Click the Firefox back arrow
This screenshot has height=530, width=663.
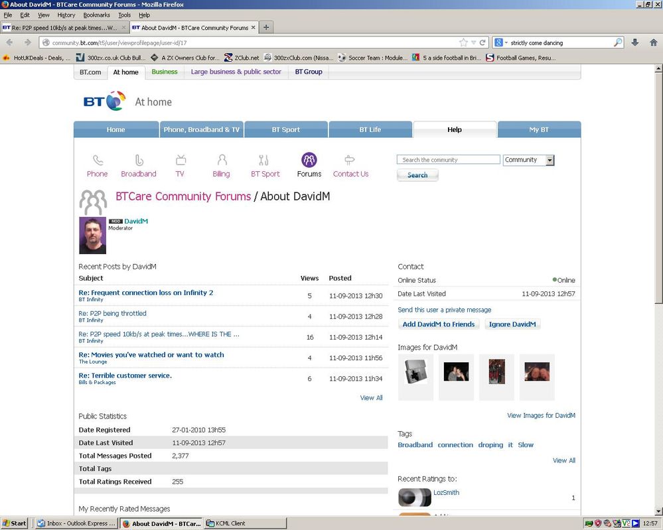(x=10, y=42)
